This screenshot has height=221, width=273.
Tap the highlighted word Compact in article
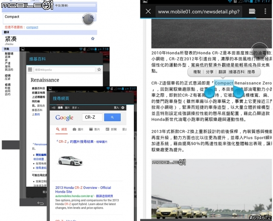tap(224, 83)
